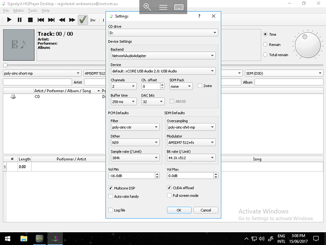326x245 pixels.
Task: Start playback with the Play button
Action: 9,20
